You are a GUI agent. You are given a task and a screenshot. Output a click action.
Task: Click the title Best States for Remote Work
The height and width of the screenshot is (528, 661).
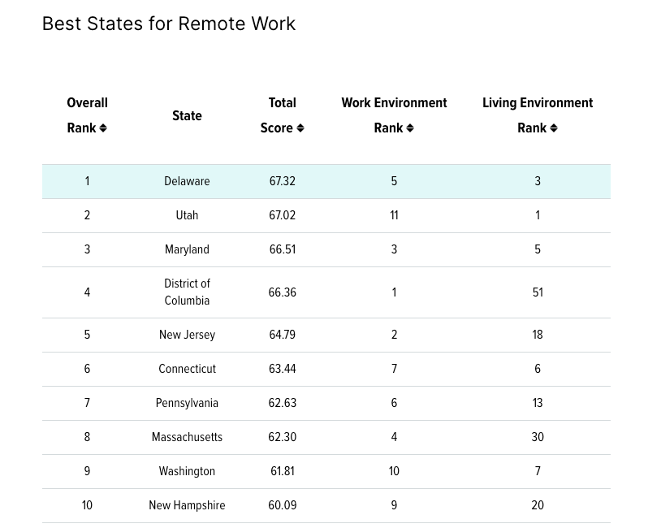point(169,24)
